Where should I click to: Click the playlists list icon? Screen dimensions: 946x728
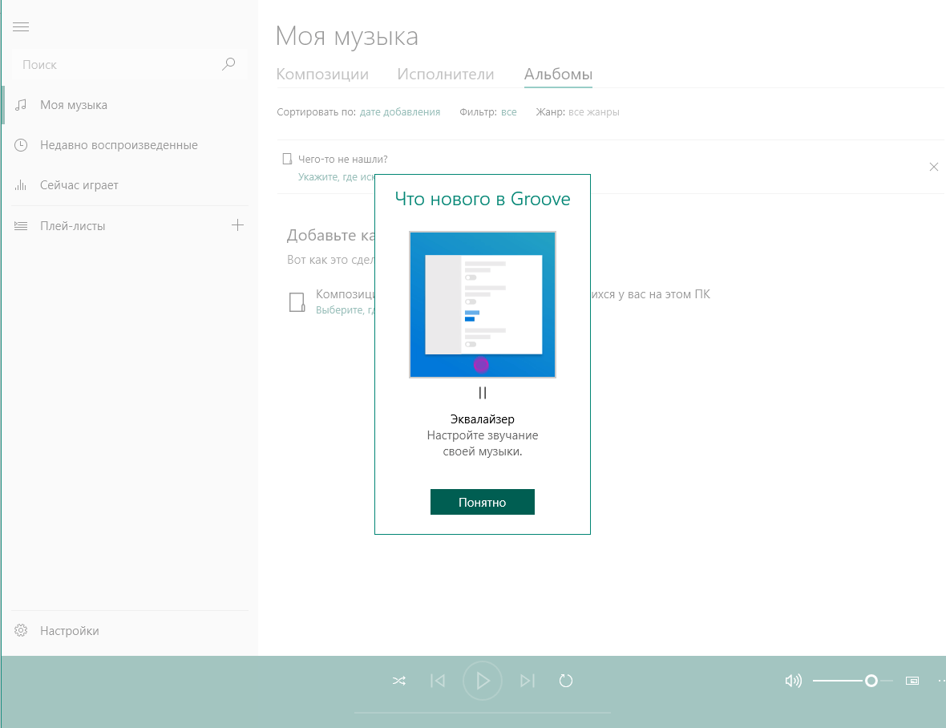21,225
